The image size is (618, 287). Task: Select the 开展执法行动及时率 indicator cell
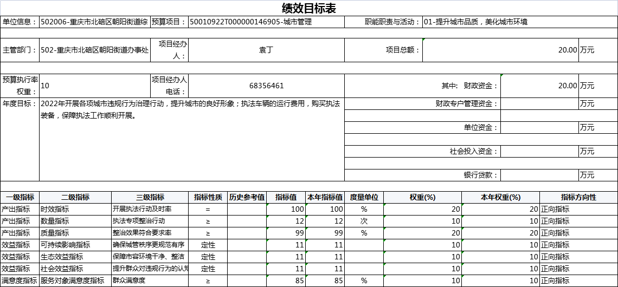(x=150, y=209)
